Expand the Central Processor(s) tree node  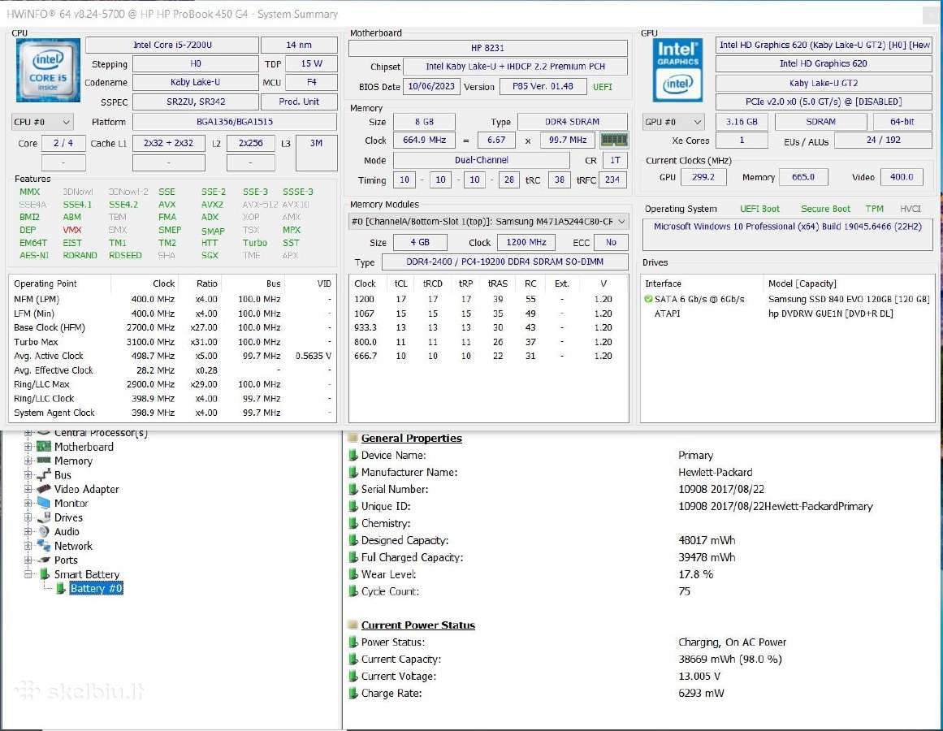click(x=28, y=433)
